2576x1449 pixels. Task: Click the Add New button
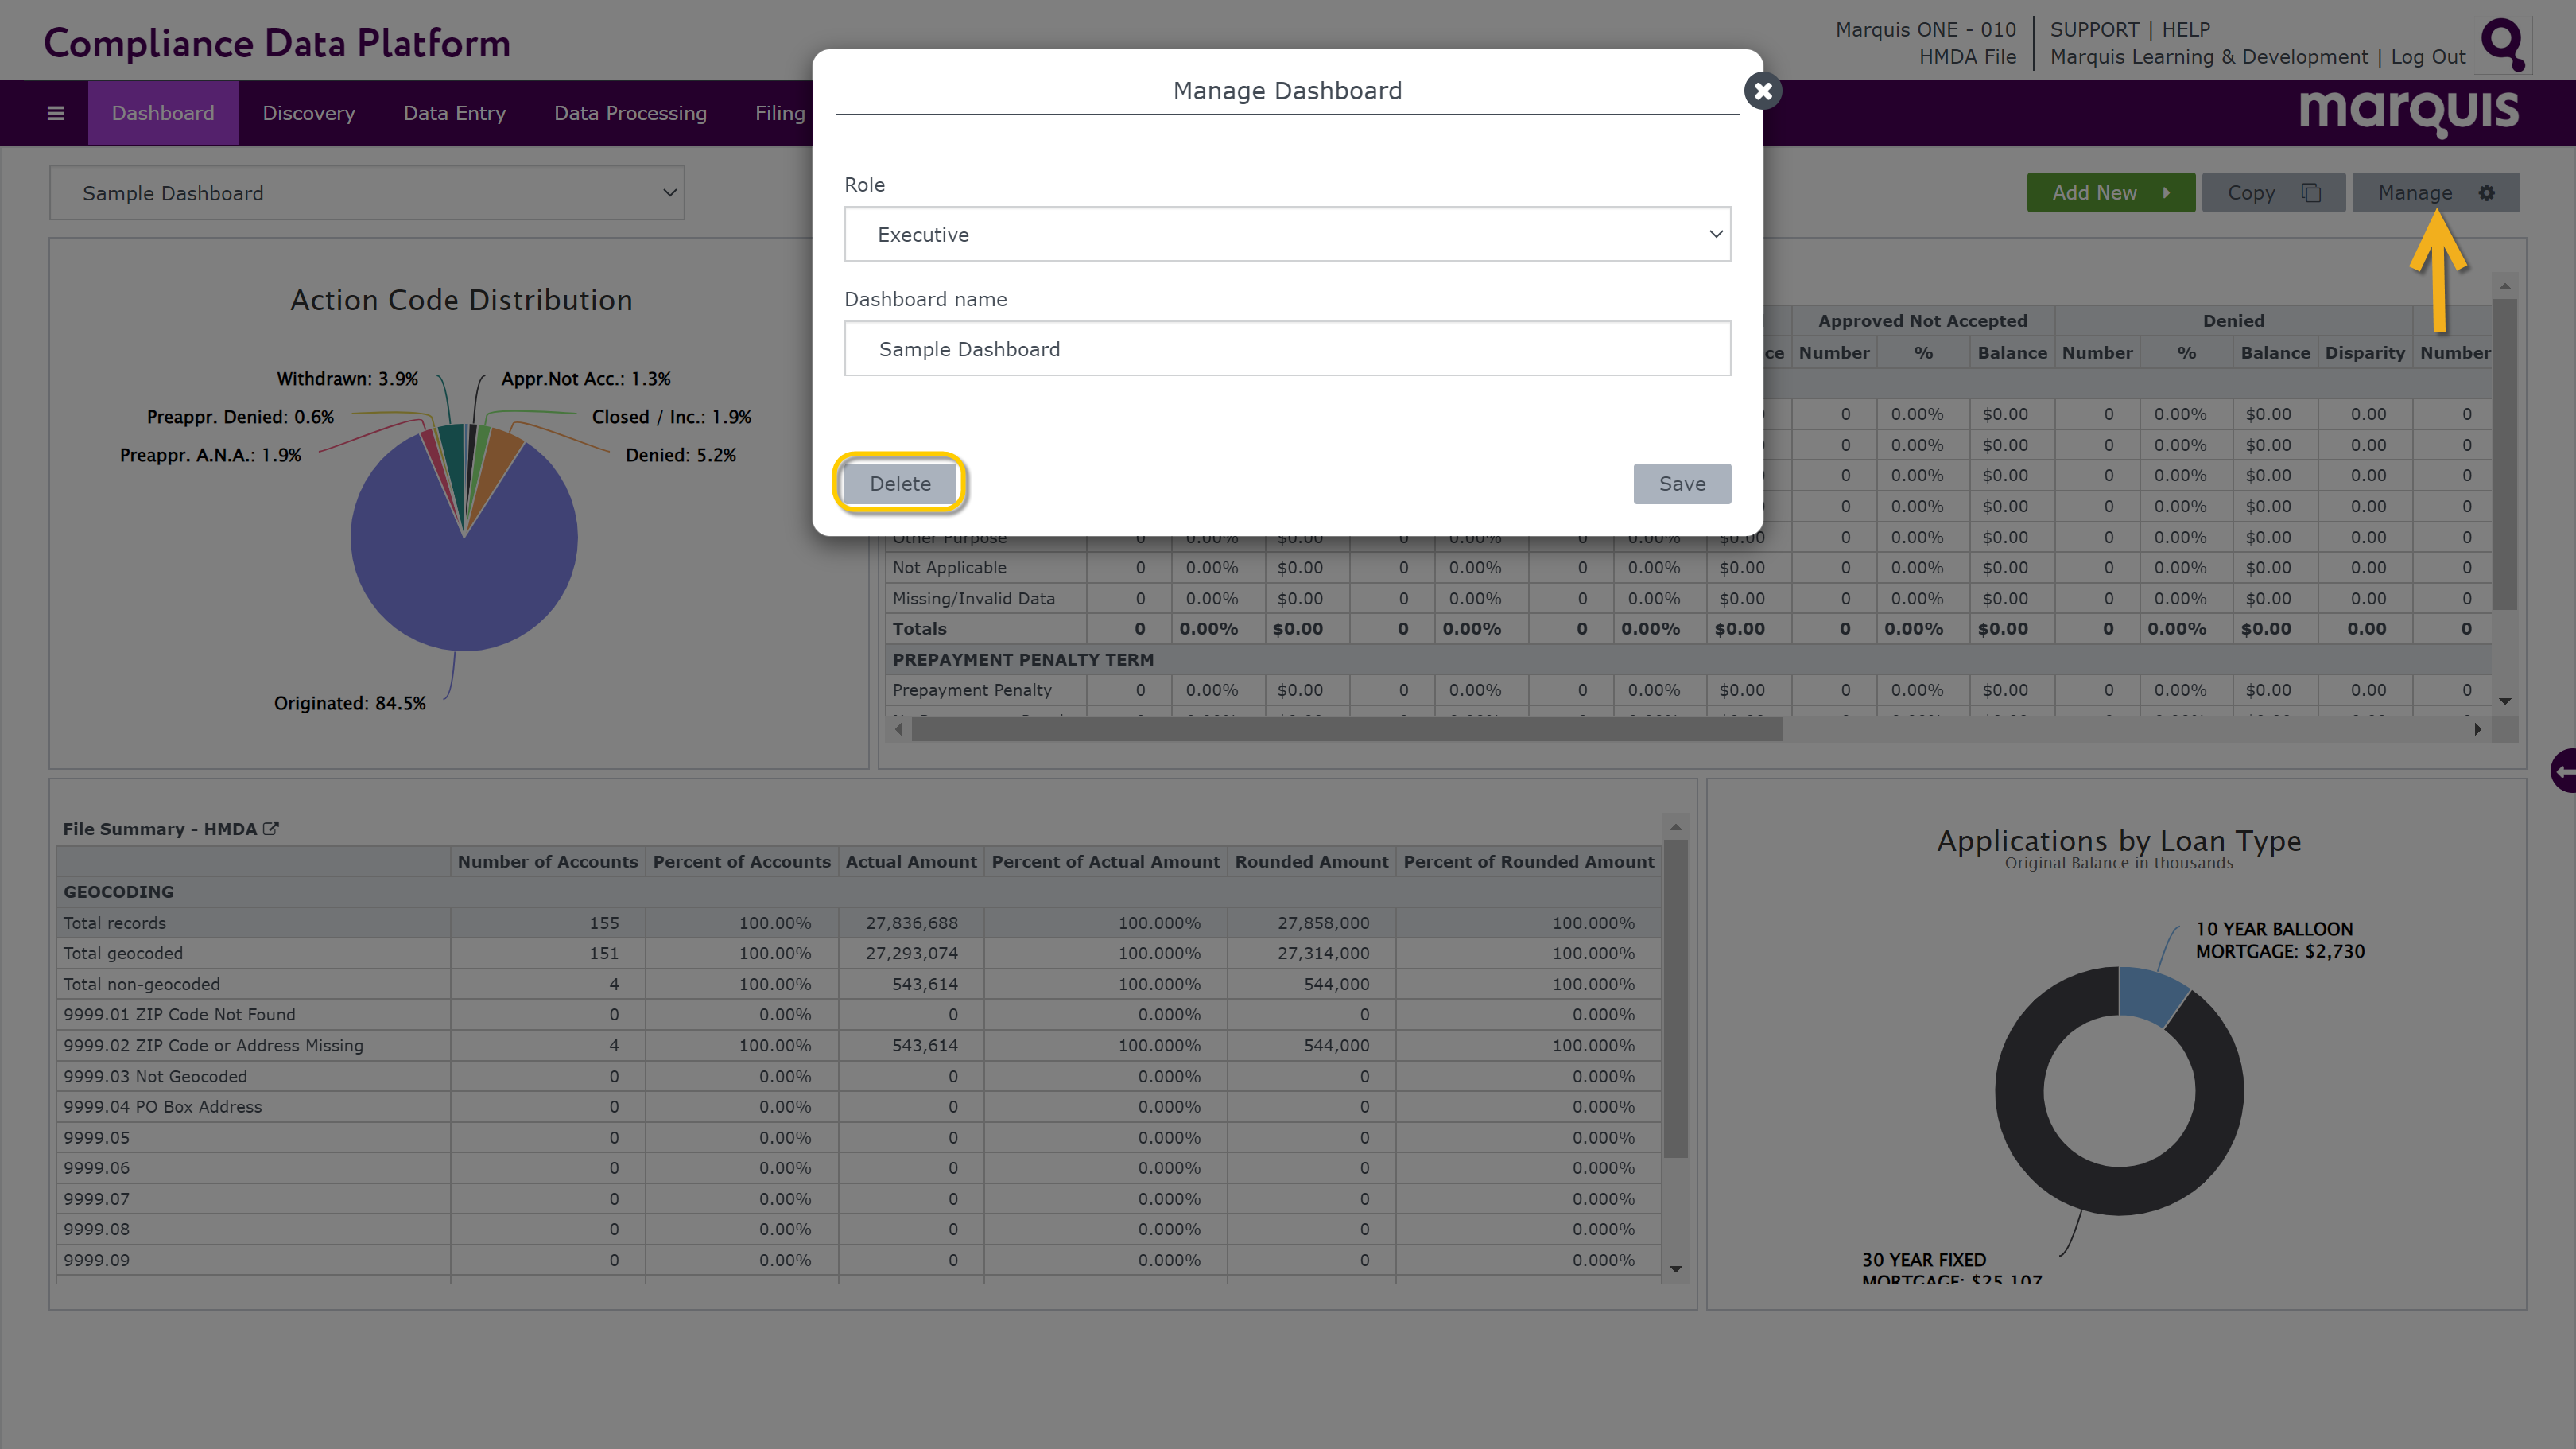tap(2111, 193)
